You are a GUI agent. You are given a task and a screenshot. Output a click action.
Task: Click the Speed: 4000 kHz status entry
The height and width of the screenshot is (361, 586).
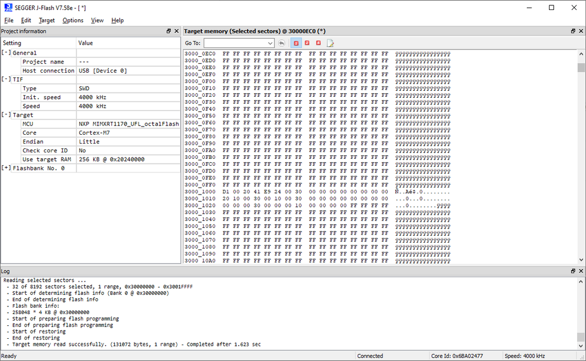click(525, 356)
